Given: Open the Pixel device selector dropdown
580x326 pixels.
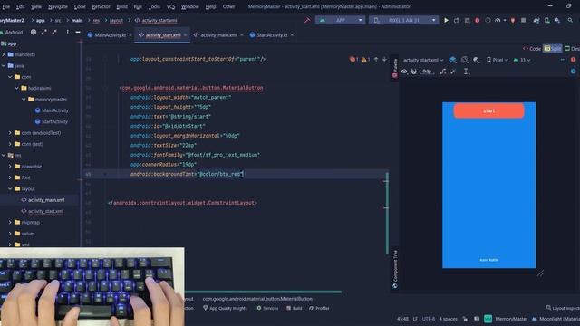Looking at the screenshot, I should pos(404,20).
